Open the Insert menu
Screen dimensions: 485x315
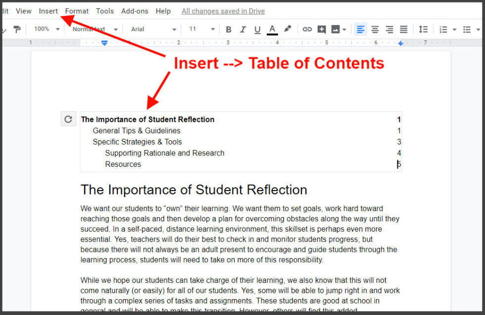(x=48, y=11)
